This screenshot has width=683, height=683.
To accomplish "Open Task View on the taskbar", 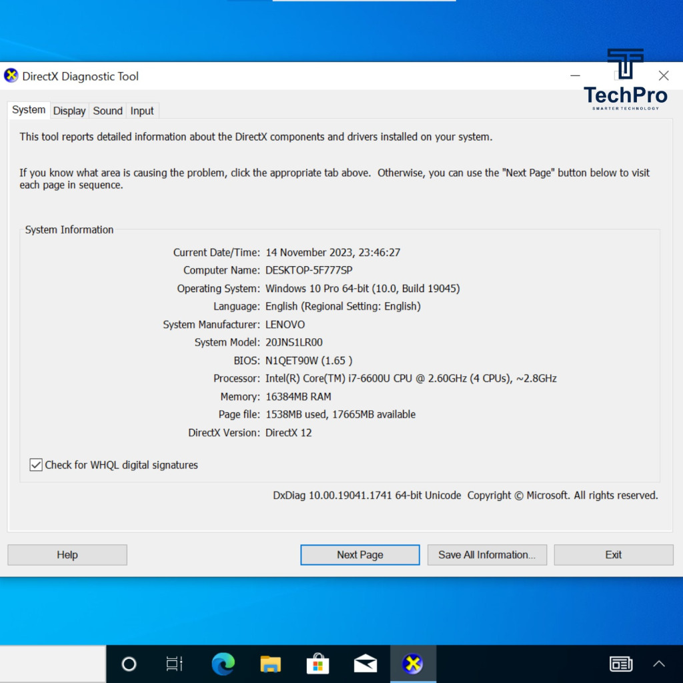I will (x=174, y=664).
